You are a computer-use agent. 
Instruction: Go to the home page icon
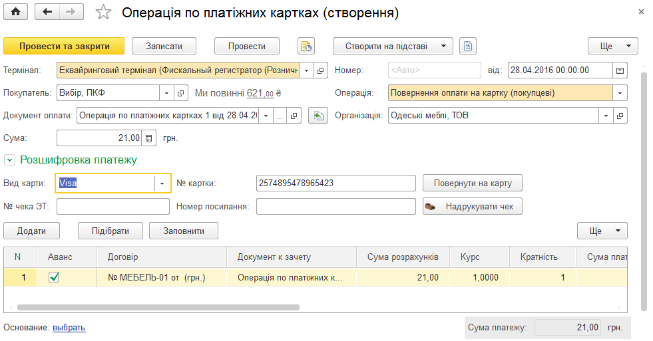[15, 12]
